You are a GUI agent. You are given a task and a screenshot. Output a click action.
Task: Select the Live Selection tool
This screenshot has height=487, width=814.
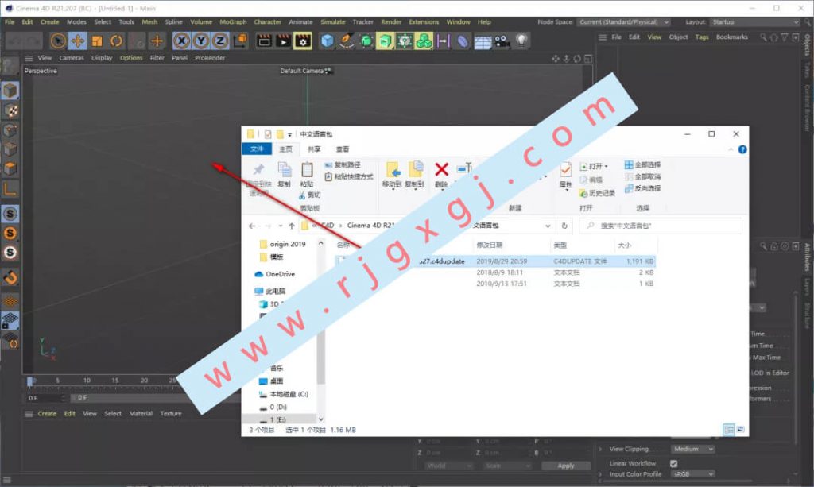[x=58, y=41]
